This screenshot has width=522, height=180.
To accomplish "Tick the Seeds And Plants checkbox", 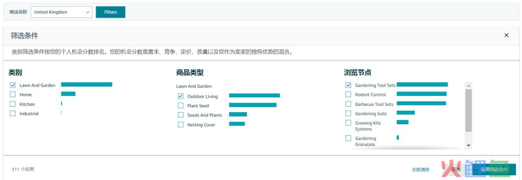I will pyautogui.click(x=180, y=115).
